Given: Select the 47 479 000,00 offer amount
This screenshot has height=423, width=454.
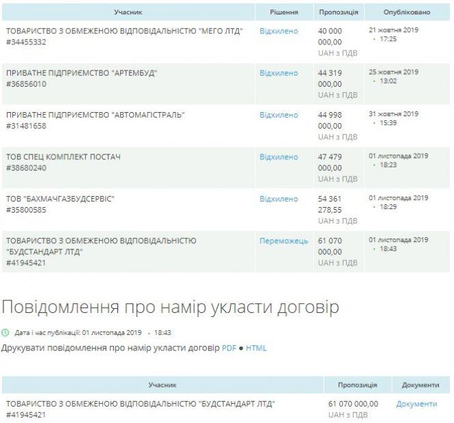Looking at the screenshot, I should [x=330, y=163].
